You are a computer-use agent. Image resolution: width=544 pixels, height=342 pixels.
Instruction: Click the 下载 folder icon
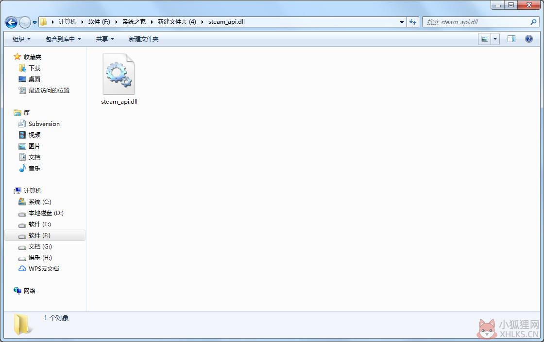pyautogui.click(x=22, y=68)
